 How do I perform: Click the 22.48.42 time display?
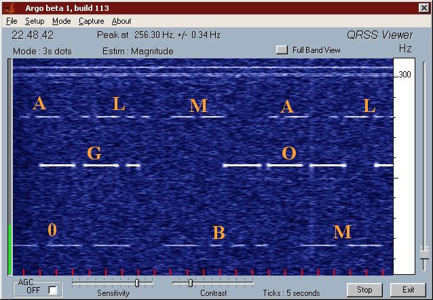click(x=33, y=35)
